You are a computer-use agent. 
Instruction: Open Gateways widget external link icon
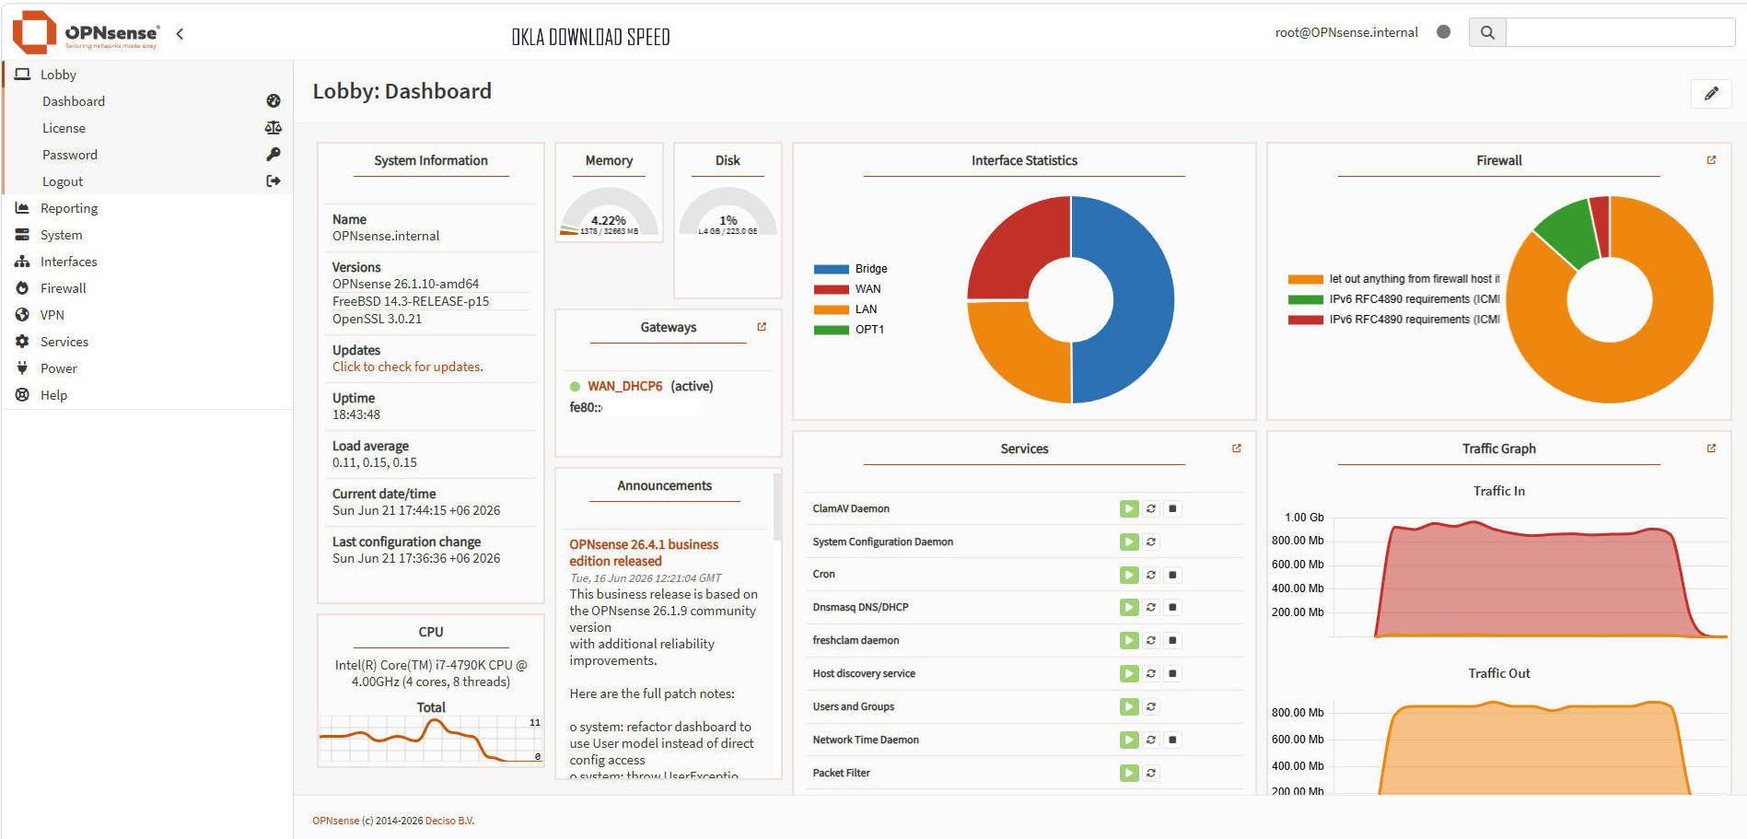[x=762, y=327]
